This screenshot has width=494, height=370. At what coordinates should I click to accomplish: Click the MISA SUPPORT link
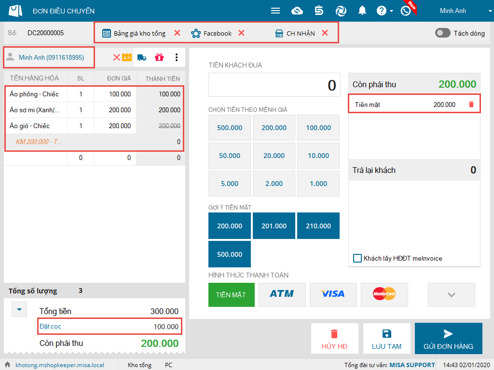point(412,365)
